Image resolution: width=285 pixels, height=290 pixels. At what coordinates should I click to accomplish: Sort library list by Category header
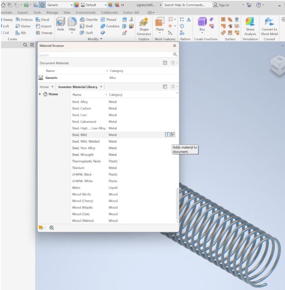[116, 95]
